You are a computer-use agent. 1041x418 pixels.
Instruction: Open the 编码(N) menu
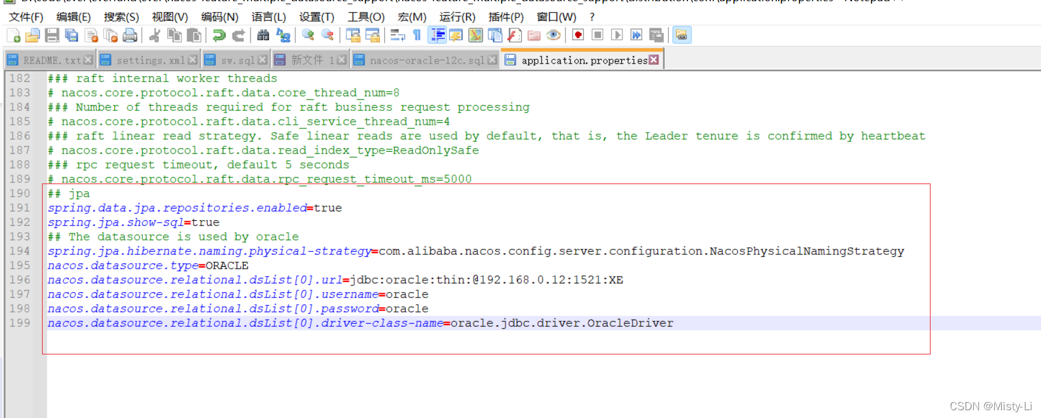[220, 17]
